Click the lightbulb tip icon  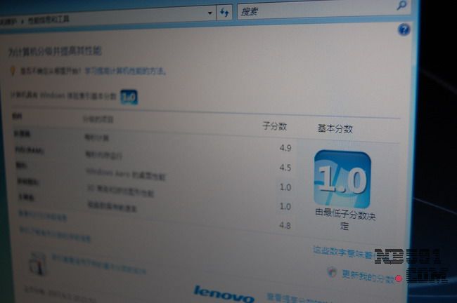tap(12, 70)
